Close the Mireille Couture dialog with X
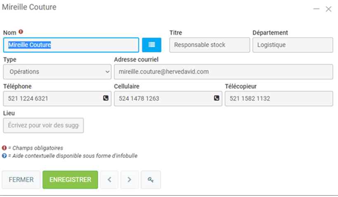The height and width of the screenshot is (197, 338). [x=329, y=9]
